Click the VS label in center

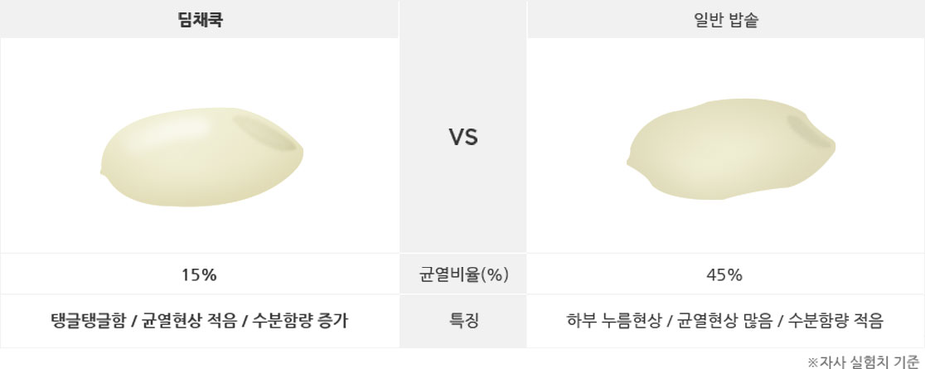pos(463,138)
